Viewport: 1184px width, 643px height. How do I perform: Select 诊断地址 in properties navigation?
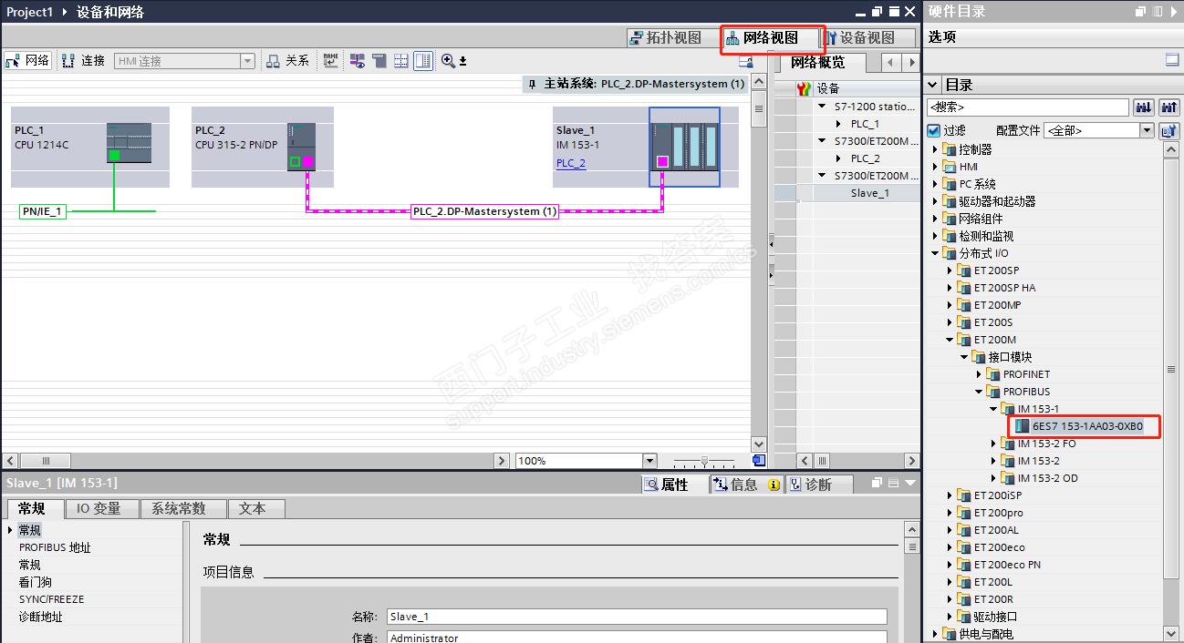[x=41, y=617]
